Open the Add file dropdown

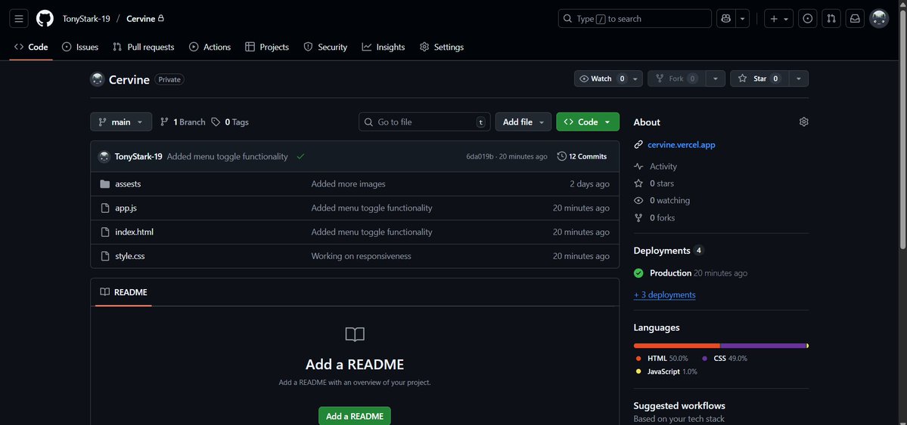point(523,122)
